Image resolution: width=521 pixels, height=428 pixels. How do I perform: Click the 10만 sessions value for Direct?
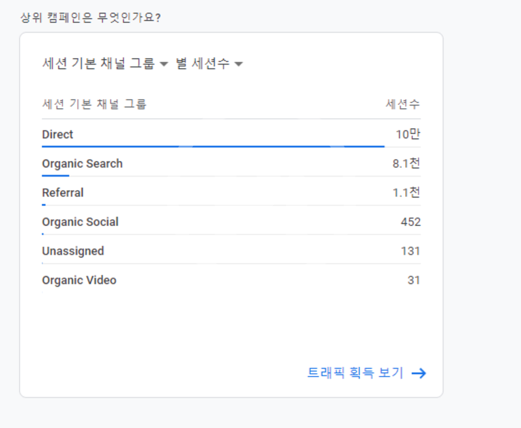[x=408, y=135]
